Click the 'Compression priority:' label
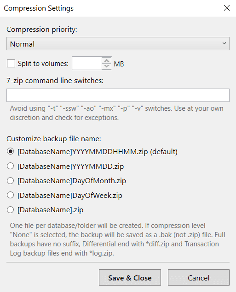This screenshot has width=236, height=292. pos(42,30)
